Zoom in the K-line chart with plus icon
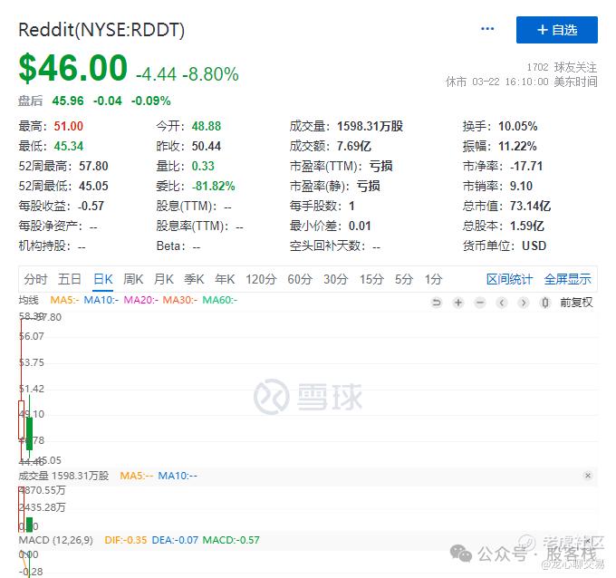This screenshot has width=616, height=578. click(x=458, y=303)
